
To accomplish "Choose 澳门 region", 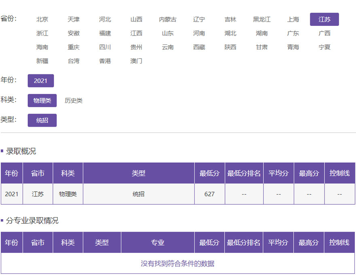I will pos(136,61).
